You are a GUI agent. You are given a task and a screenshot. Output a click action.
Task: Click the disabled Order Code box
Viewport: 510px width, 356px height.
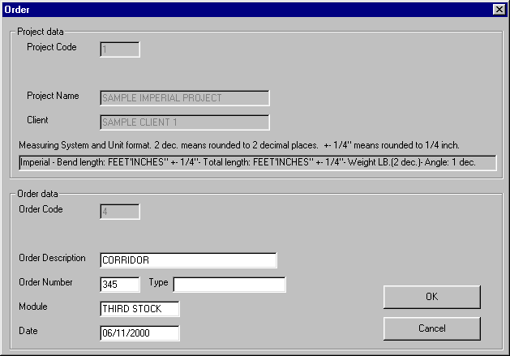[119, 212]
